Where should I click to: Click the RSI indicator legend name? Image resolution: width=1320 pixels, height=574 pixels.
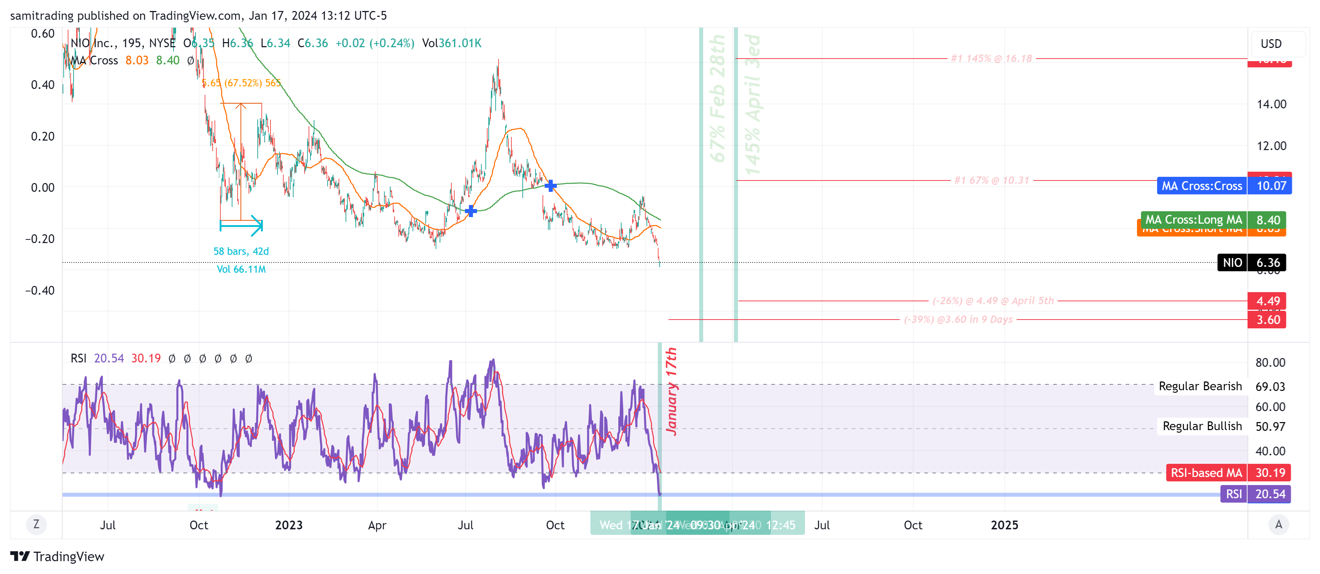[78, 358]
